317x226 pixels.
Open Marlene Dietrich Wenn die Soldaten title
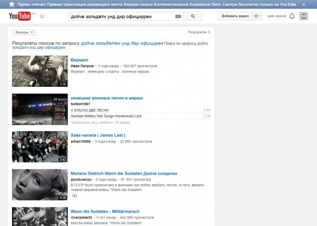(x=124, y=174)
